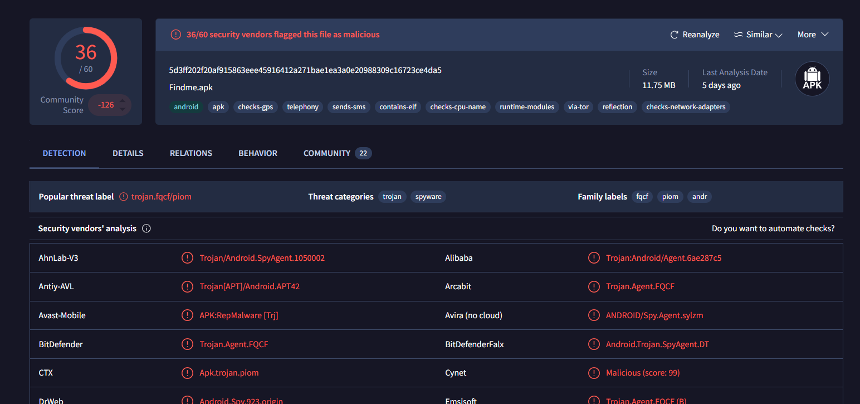Click the red alert icon in the flagged banner
The height and width of the screenshot is (404, 860).
coord(175,35)
